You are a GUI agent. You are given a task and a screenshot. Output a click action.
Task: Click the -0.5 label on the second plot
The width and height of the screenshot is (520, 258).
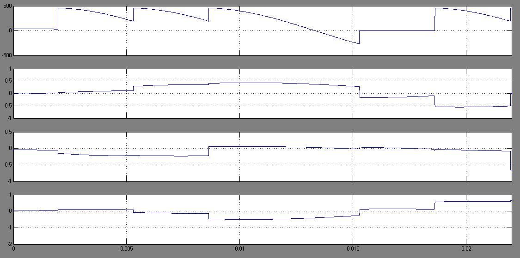click(7, 106)
